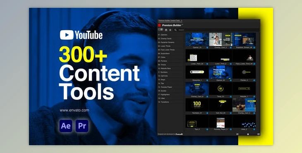Switch to grid view at panel bottom
Viewport: 302px width, 153px height.
pyautogui.click(x=259, y=134)
